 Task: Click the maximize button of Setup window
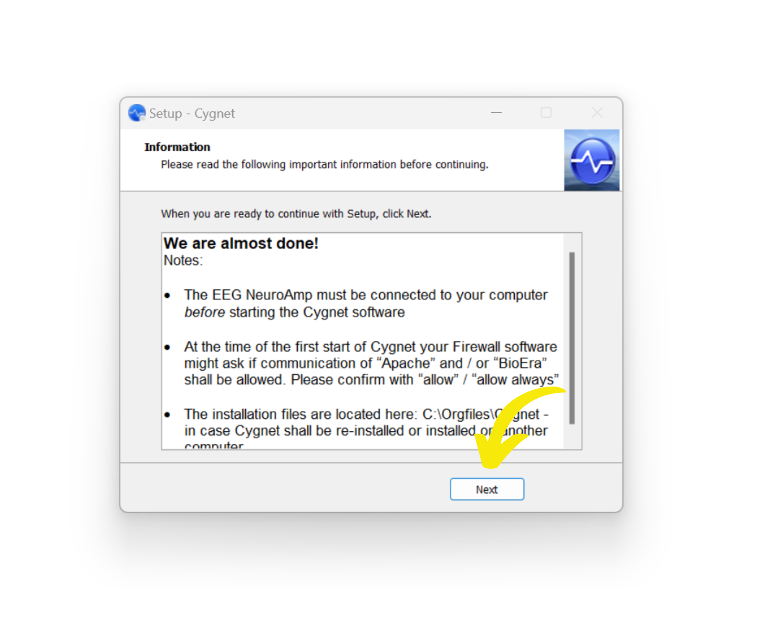(x=546, y=113)
